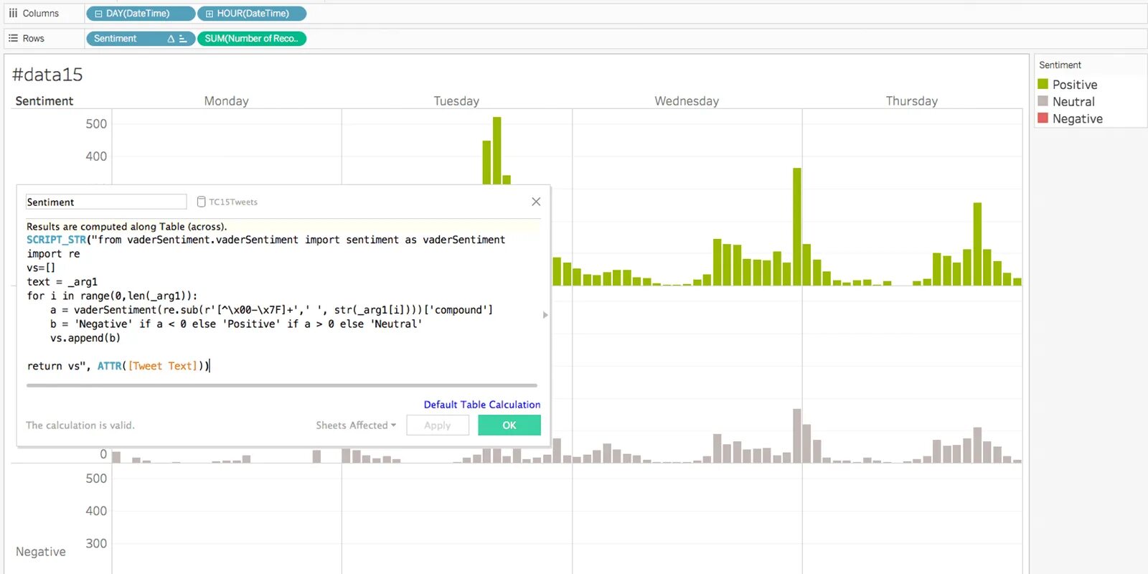
Task: Select the SUM(Number of Records) pill
Action: point(252,39)
